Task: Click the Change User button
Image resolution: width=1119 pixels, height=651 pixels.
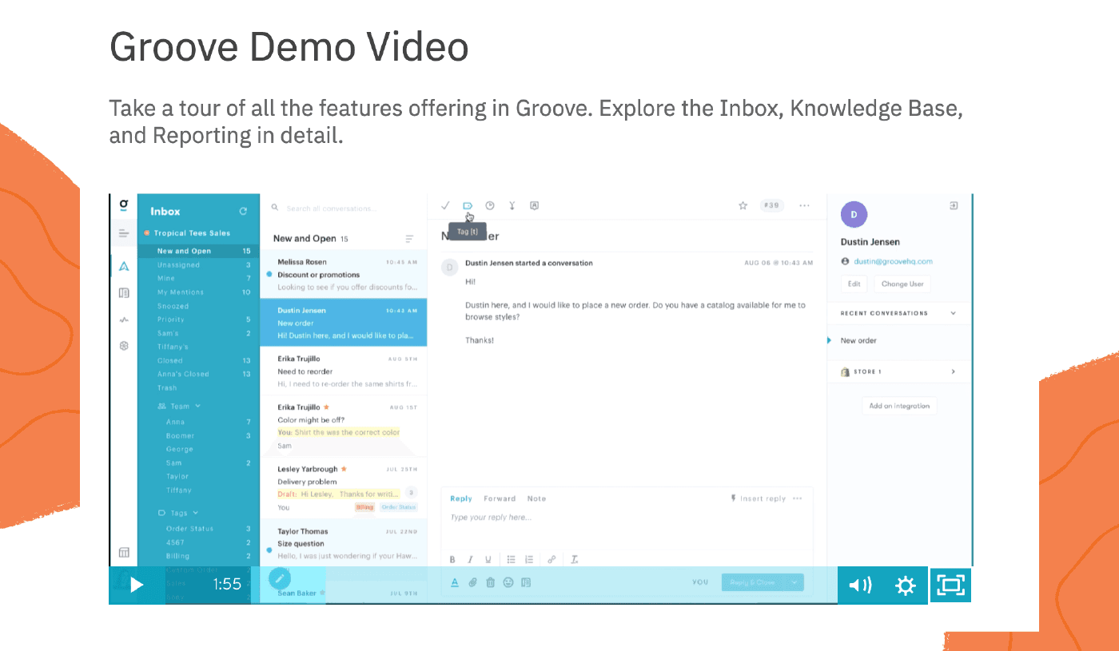Action: coord(902,284)
